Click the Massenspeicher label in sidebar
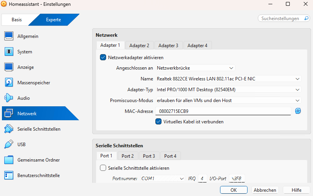The width and height of the screenshot is (313, 196). 34,83
